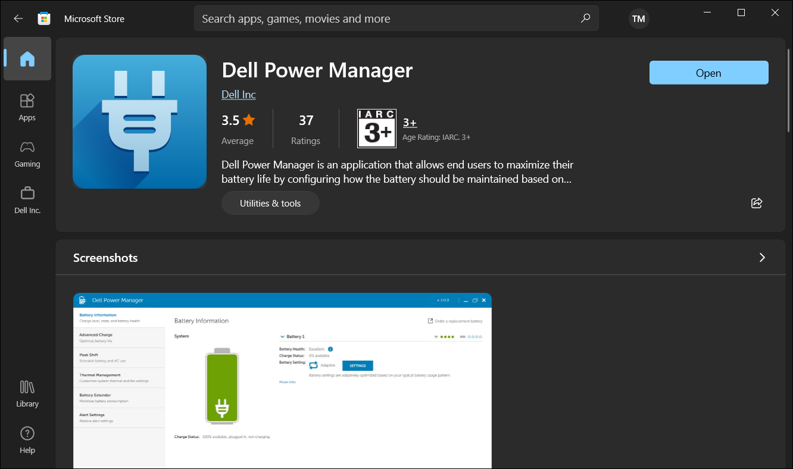
Task: View the IARC 3+ age rating details
Action: 410,122
